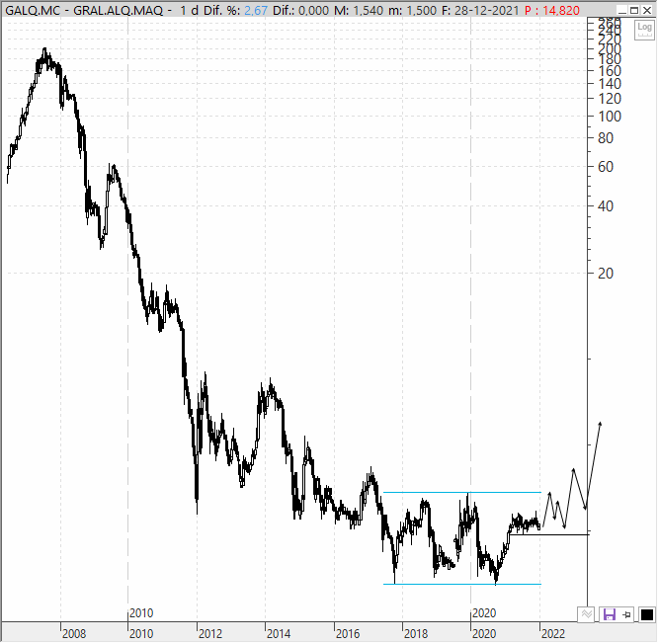658x643 pixels.
Task: Minimize the GALQ.MC chart window
Action: coord(622,10)
